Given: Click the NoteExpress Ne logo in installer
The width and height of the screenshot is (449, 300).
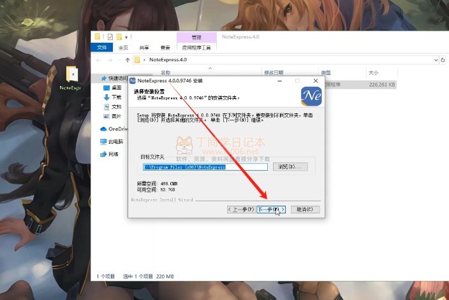Looking at the screenshot, I should tap(311, 96).
